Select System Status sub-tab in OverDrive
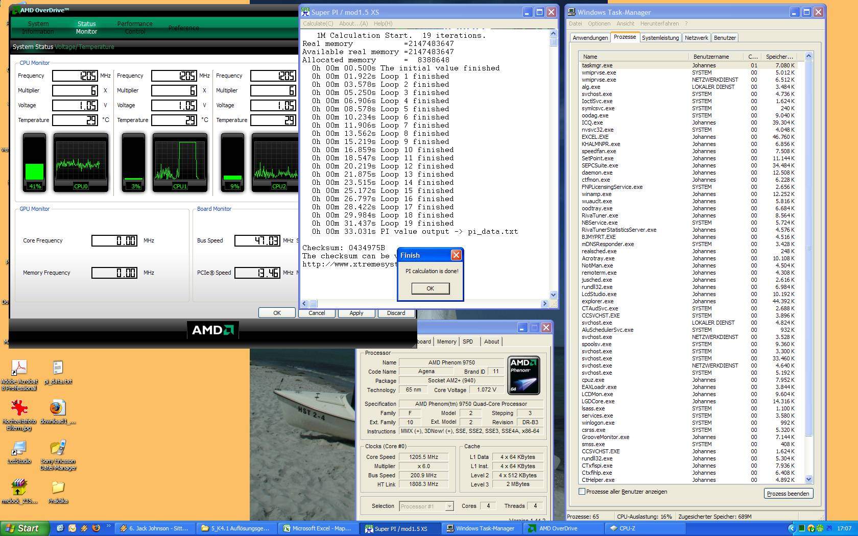The image size is (858, 536). tap(33, 46)
